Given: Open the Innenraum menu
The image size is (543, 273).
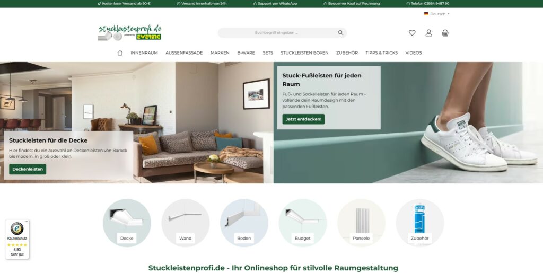Looking at the screenshot, I should [x=144, y=53].
